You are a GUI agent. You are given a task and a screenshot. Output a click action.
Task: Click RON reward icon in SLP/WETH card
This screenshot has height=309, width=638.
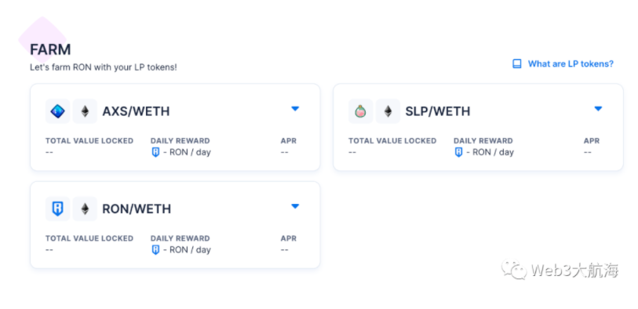click(x=458, y=152)
